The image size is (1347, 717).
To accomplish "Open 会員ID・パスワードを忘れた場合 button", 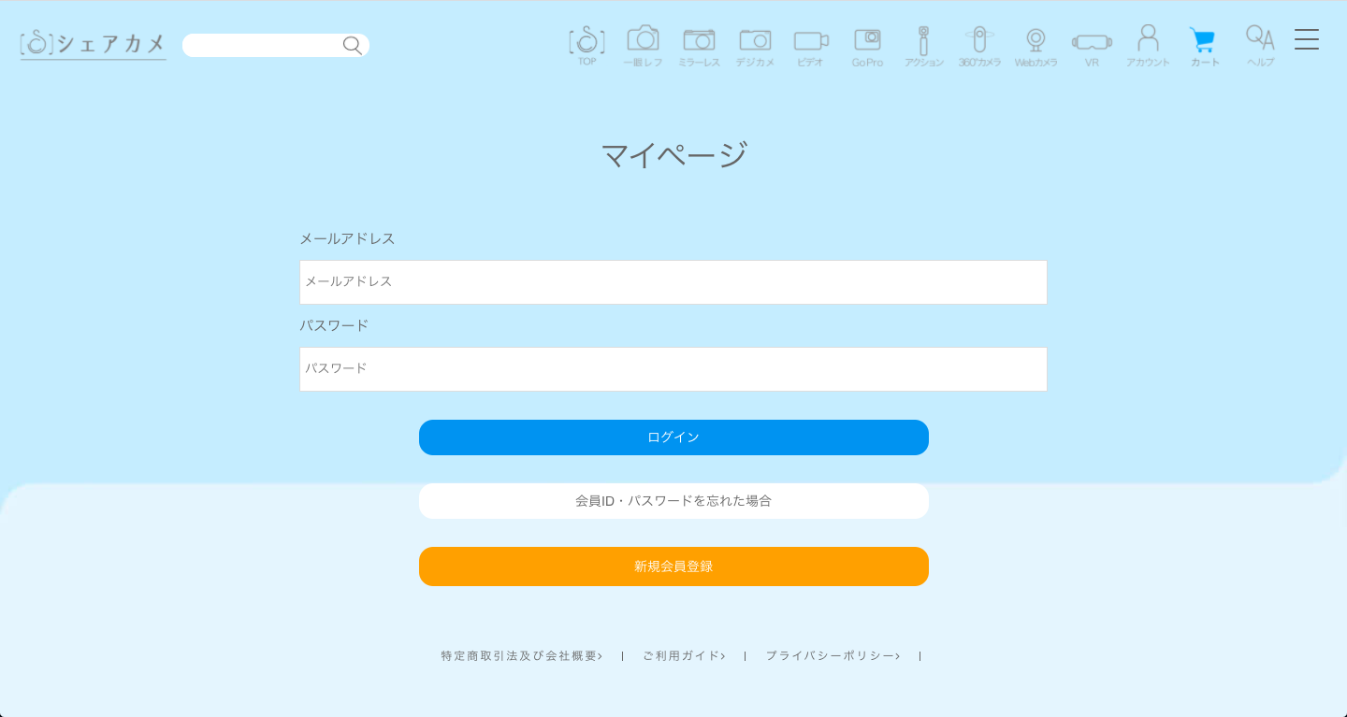I will 673,501.
